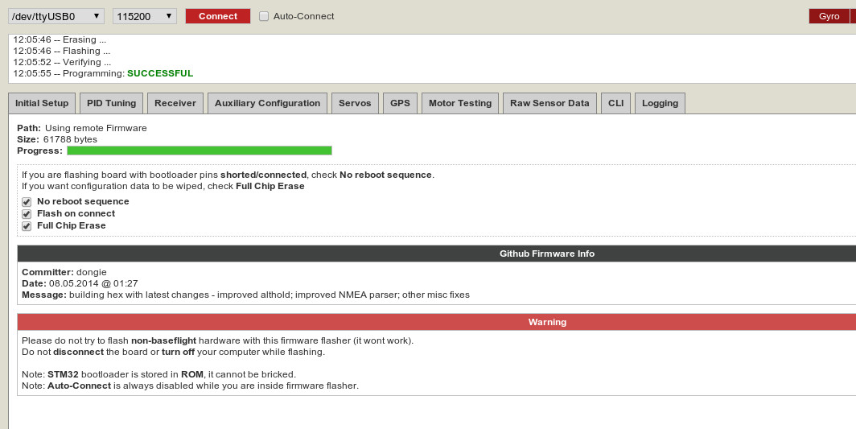Click the commit message about improved althold
This screenshot has width=856, height=429.
(270, 295)
